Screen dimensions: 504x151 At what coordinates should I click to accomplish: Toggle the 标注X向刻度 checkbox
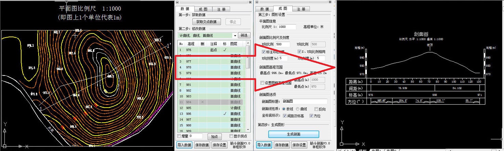(264, 52)
